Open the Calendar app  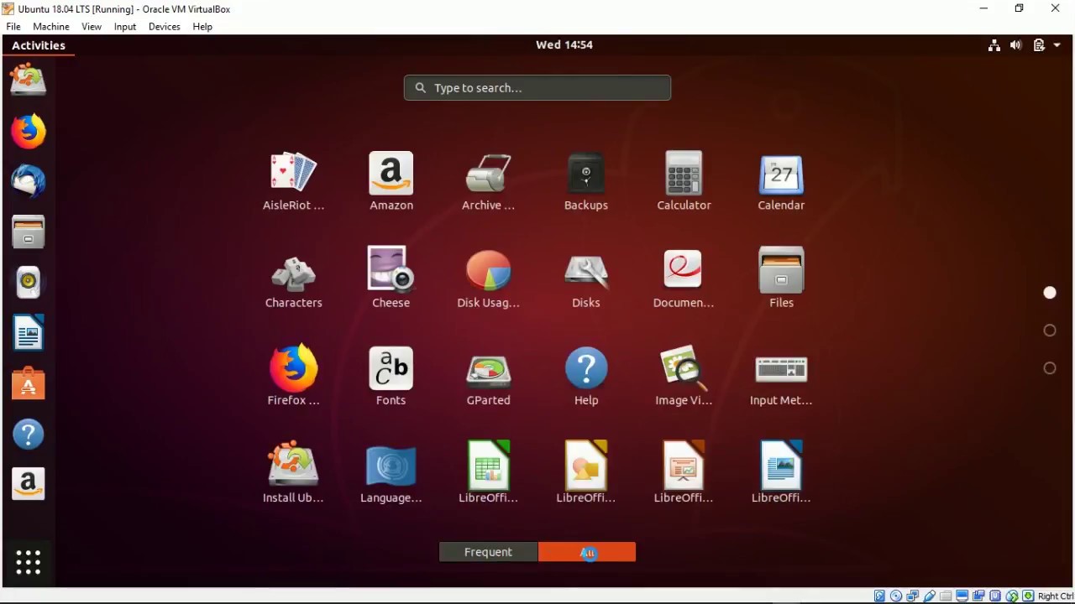781,181
